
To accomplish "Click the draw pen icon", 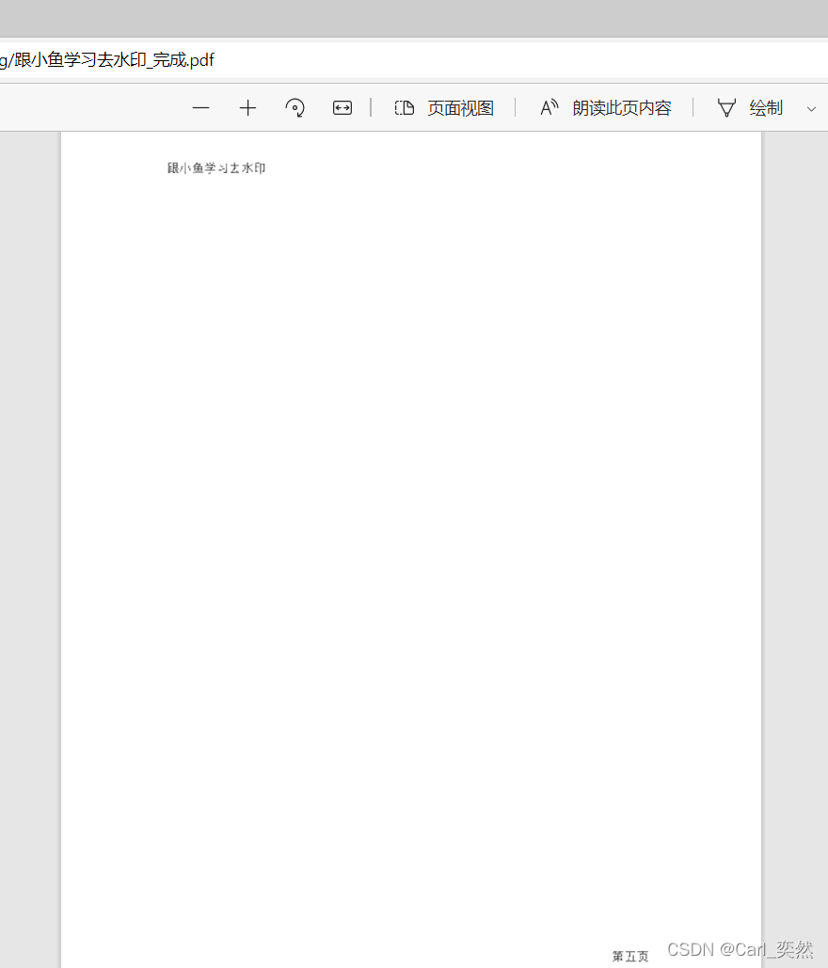I will [726, 108].
